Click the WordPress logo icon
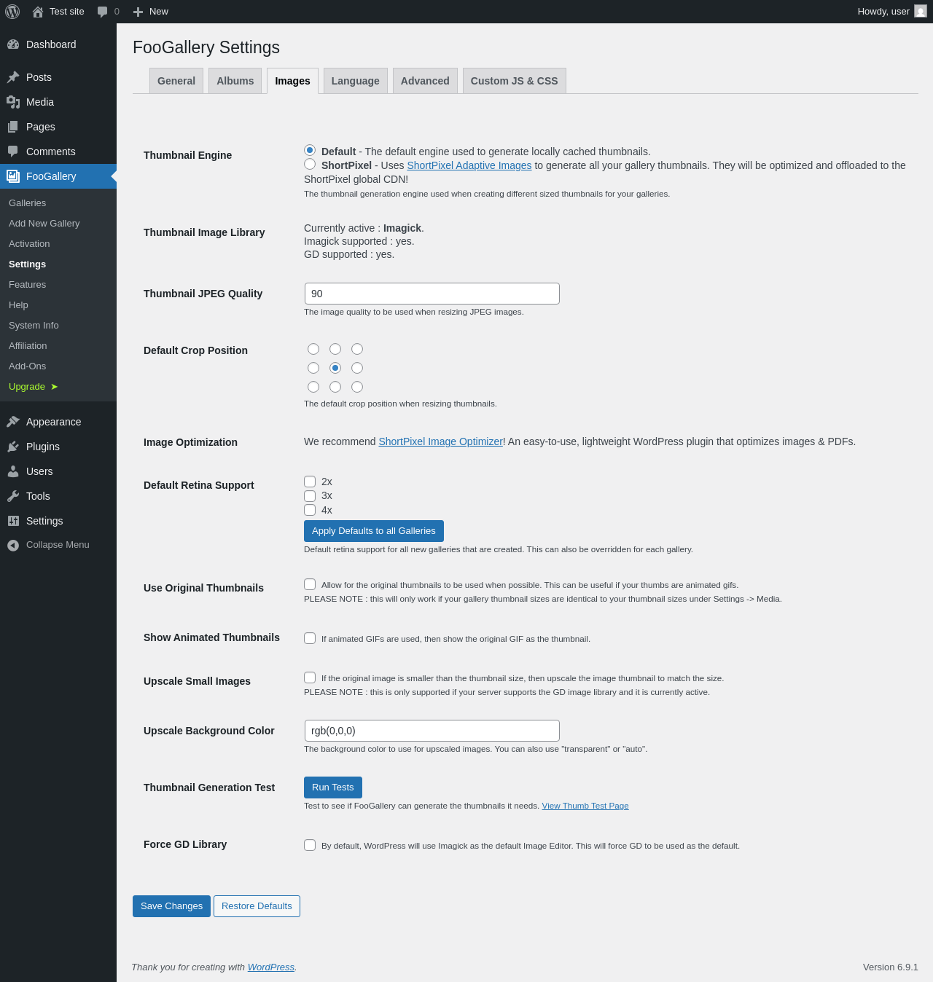 12,12
